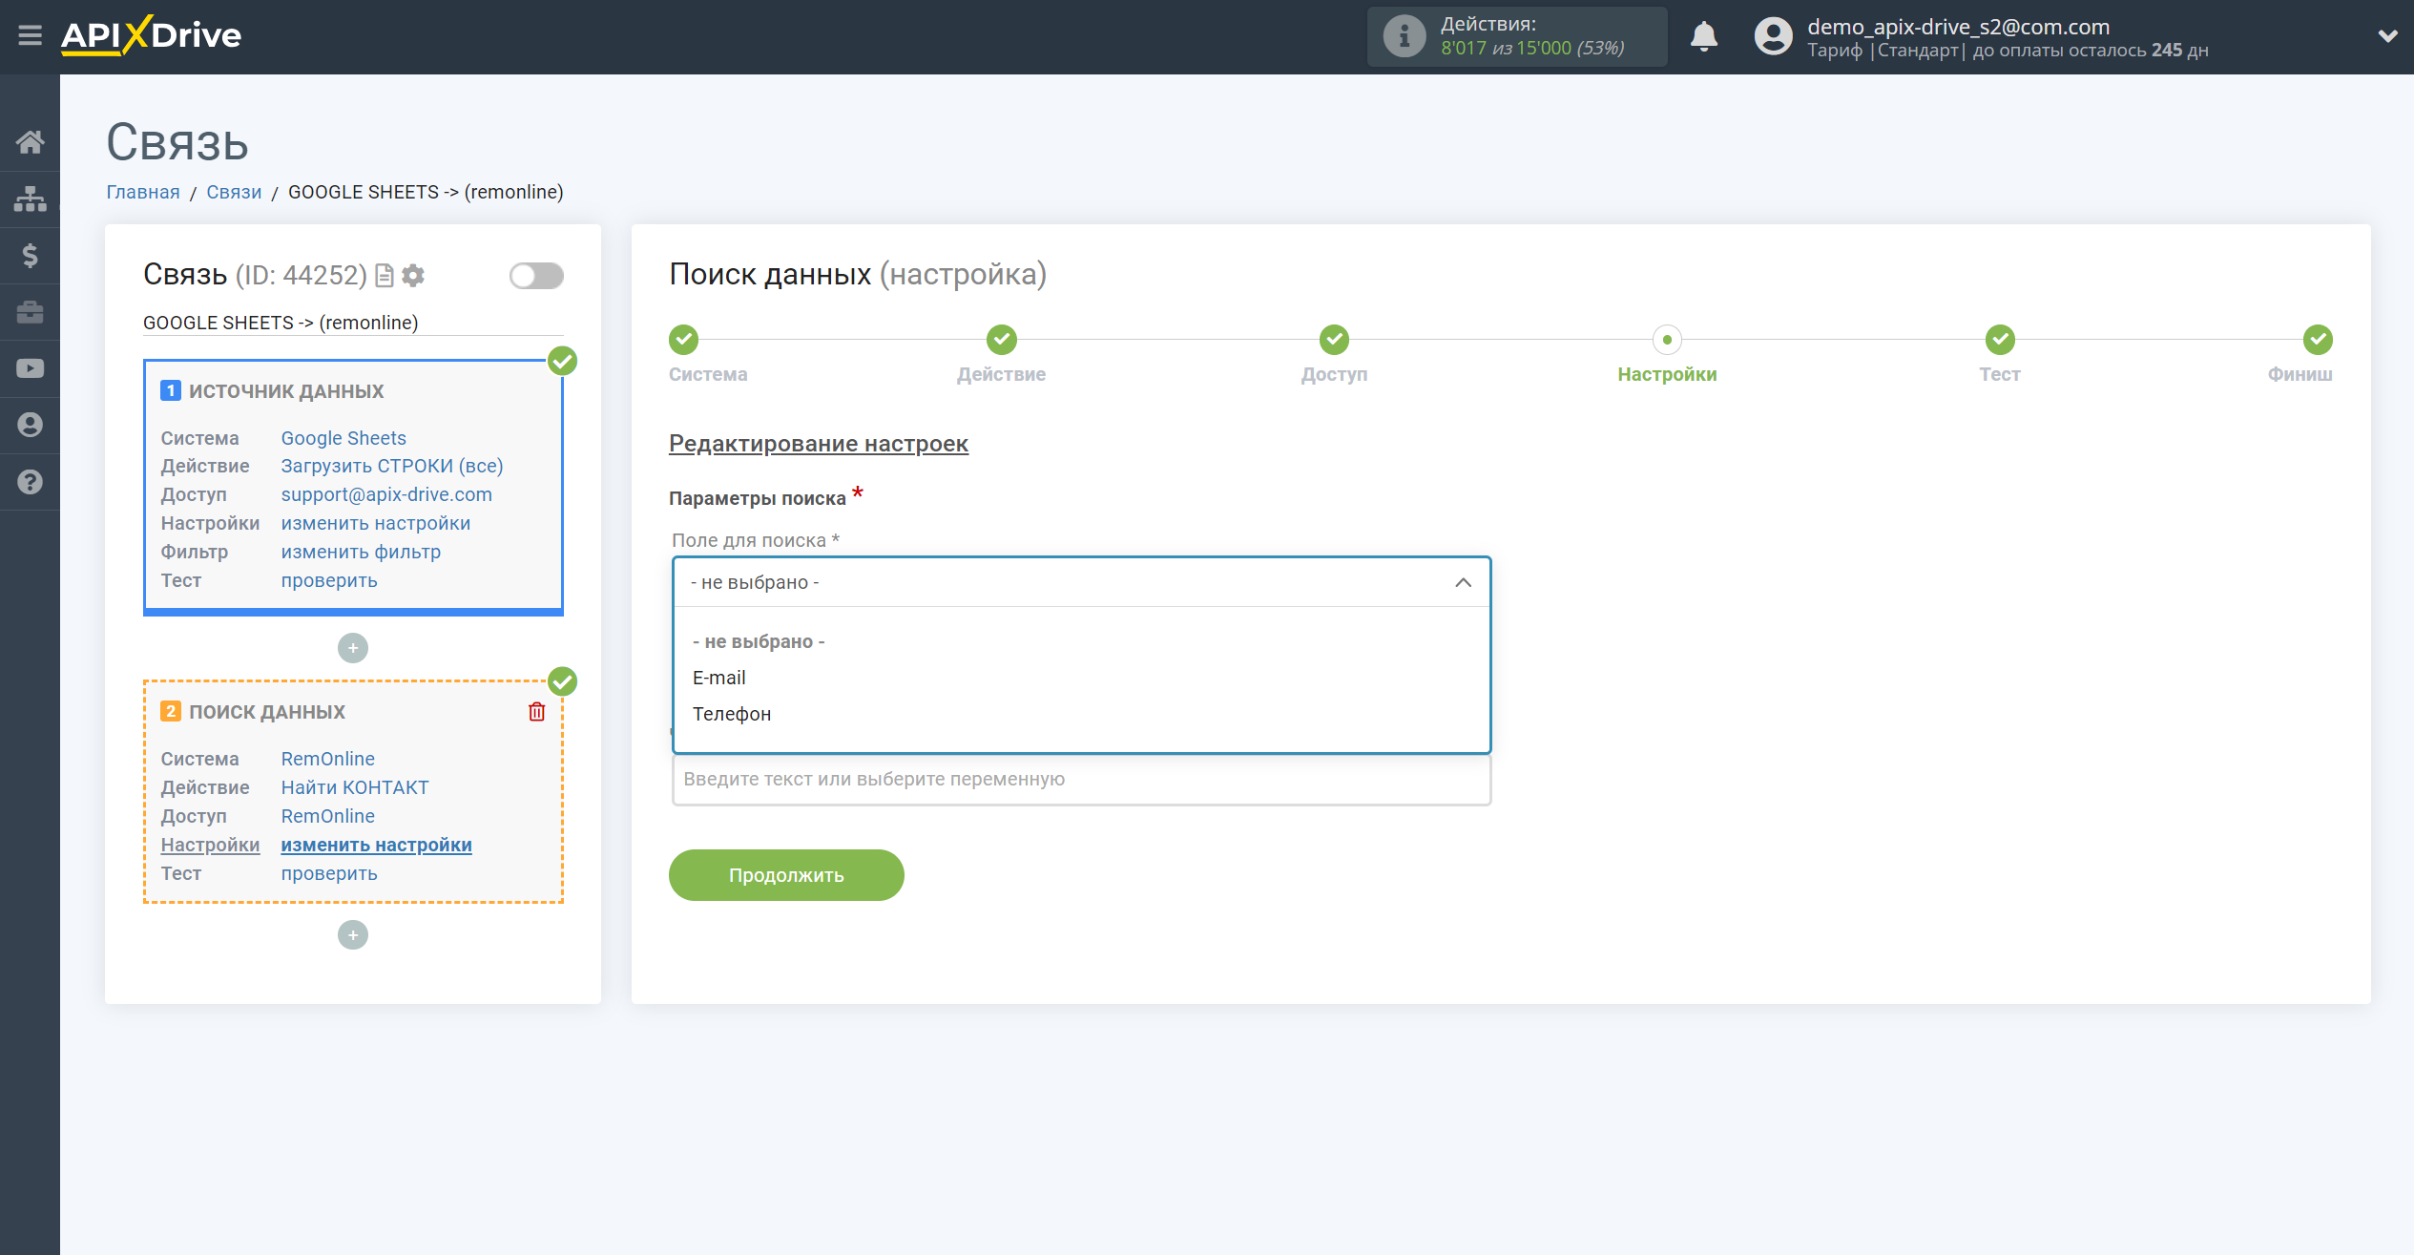
Task: Add a step after the data source block
Action: (353, 648)
